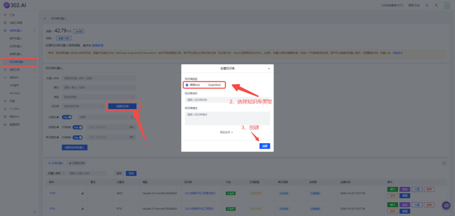This screenshot has height=216, width=455.
Task: Switch to the 已有机器人 tab
Action: pyautogui.click(x=56, y=163)
